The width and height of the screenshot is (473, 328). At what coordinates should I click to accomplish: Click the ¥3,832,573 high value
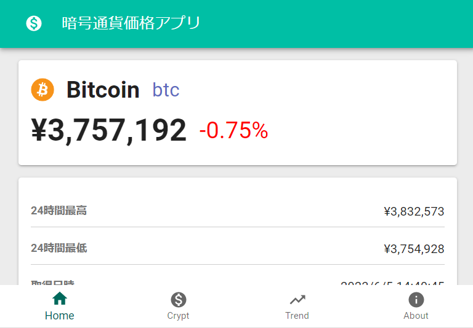click(x=414, y=211)
